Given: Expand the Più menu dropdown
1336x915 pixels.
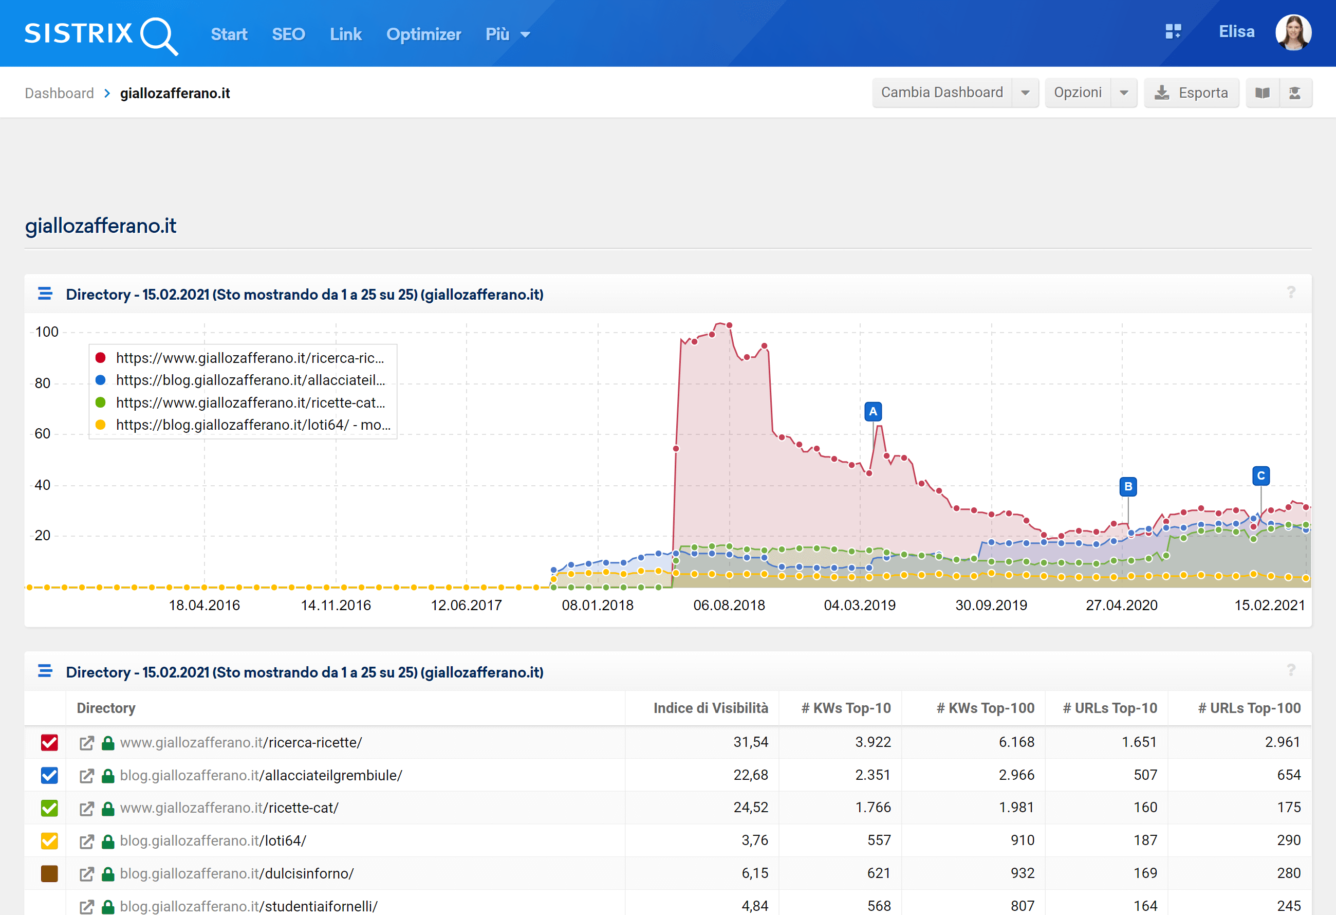Looking at the screenshot, I should click(x=508, y=34).
